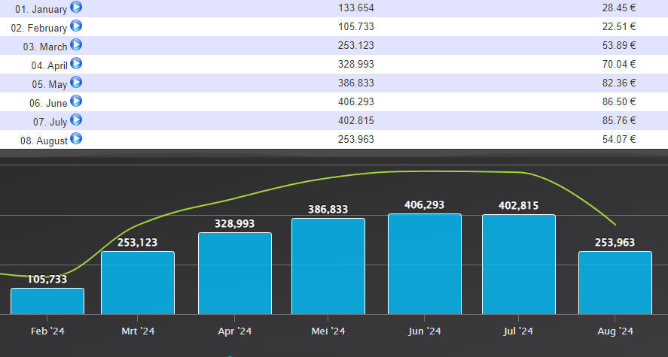Click the amount 53.89 €
This screenshot has width=668, height=357.
coord(619,45)
